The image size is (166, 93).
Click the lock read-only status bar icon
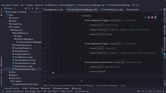click(164, 91)
